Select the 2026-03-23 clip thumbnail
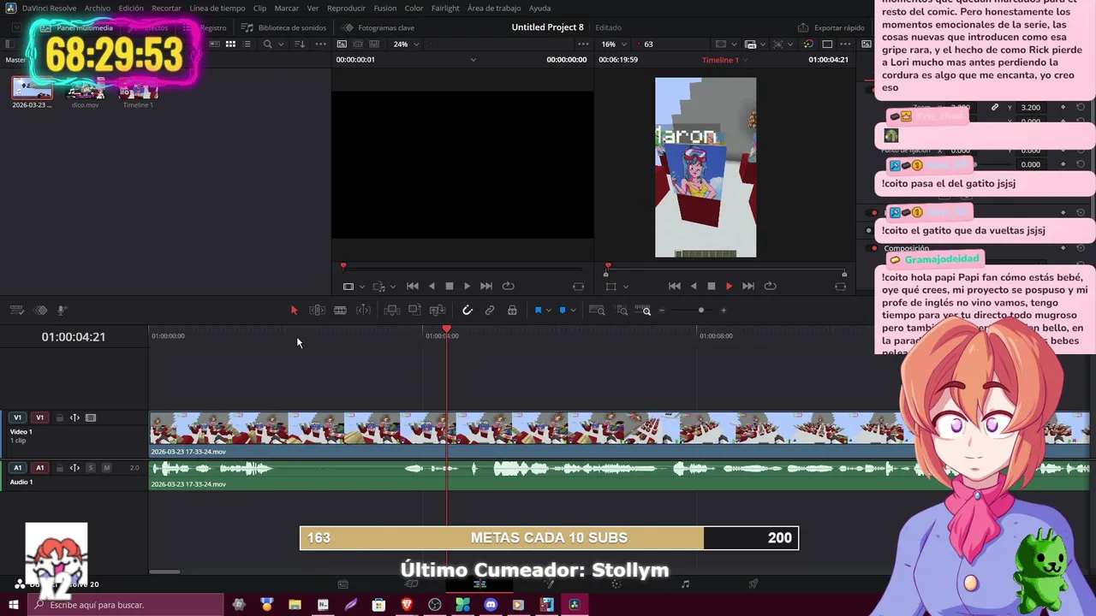Image resolution: width=1096 pixels, height=616 pixels. (x=32, y=89)
